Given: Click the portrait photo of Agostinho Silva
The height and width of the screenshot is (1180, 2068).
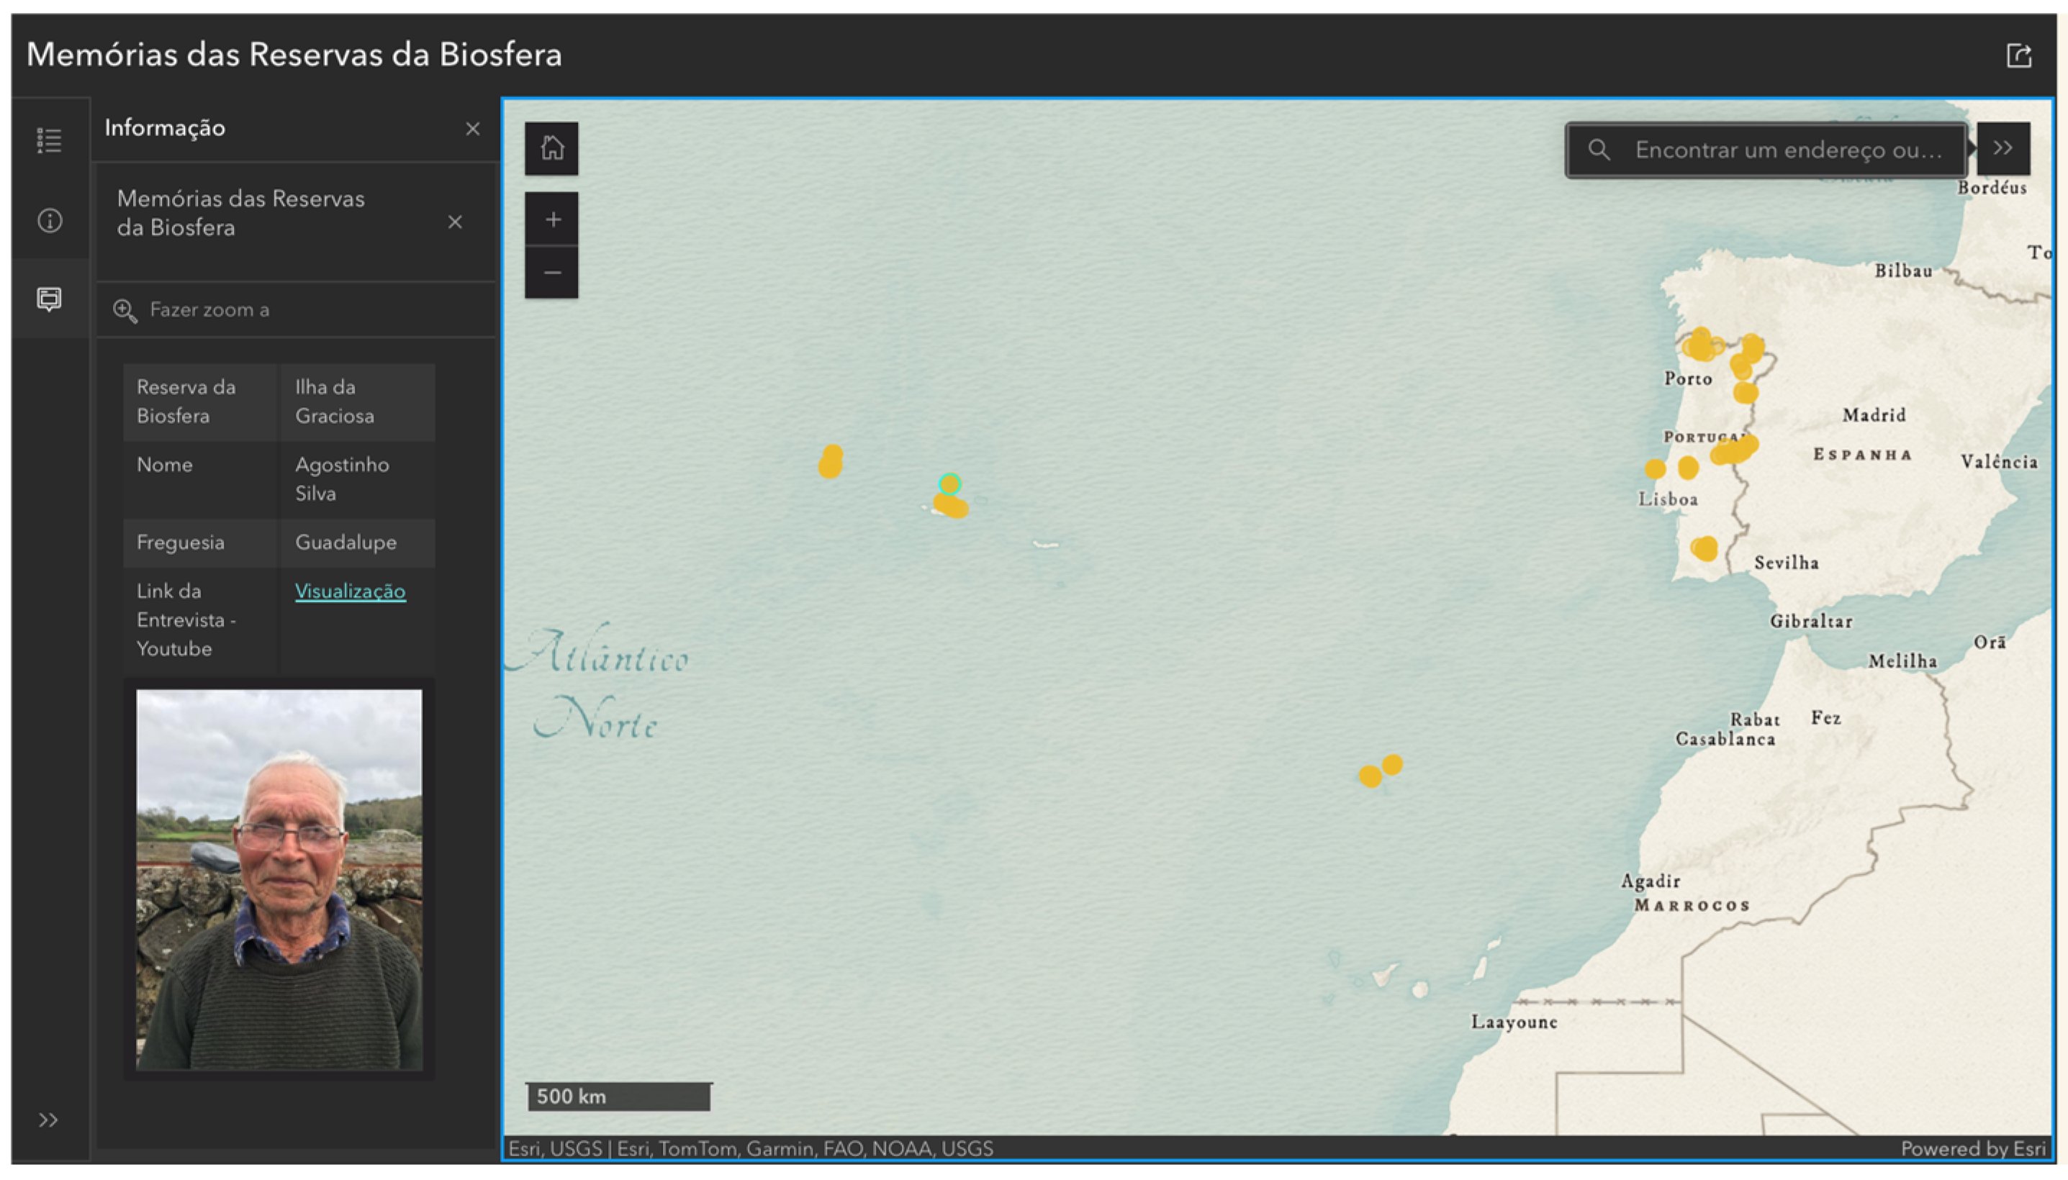Looking at the screenshot, I should (x=279, y=879).
